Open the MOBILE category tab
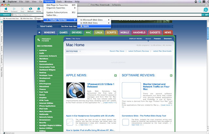The width and height of the screenshot is (209, 134). [x=125, y=33]
